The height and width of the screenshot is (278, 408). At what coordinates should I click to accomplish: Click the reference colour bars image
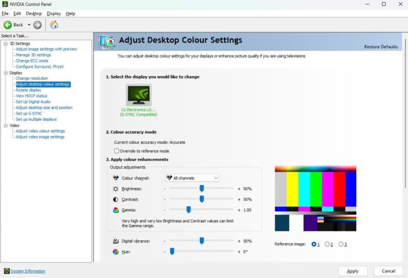tap(315, 198)
